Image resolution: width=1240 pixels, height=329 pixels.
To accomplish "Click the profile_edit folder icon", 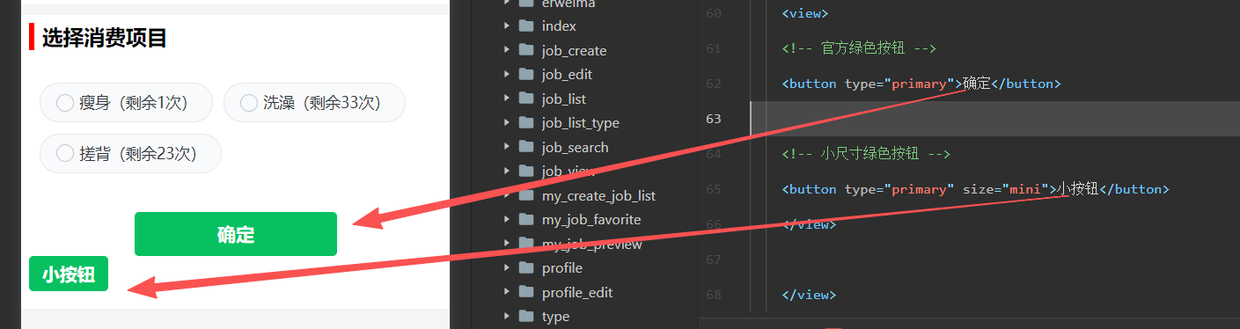I will (526, 292).
